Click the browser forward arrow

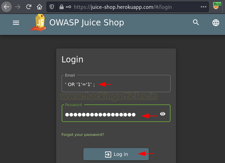tap(18, 7)
